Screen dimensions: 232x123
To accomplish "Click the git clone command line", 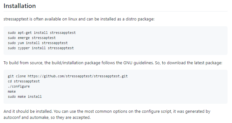I will 68,76.
